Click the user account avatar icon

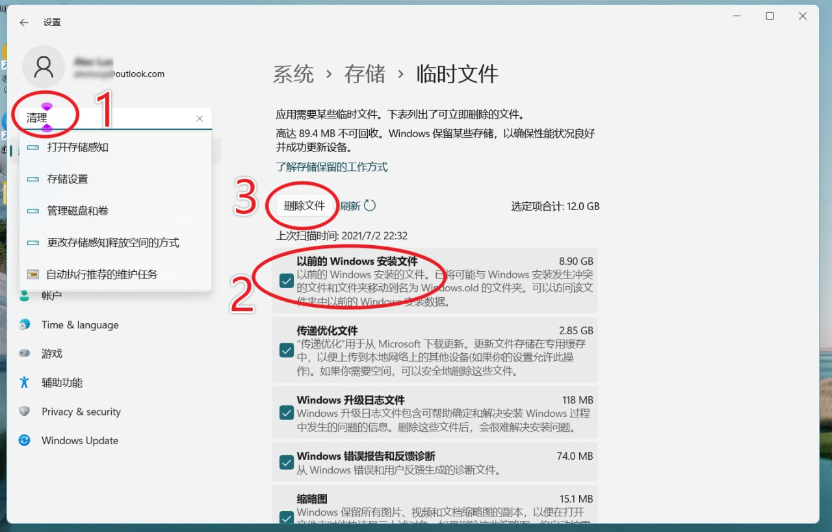point(44,67)
